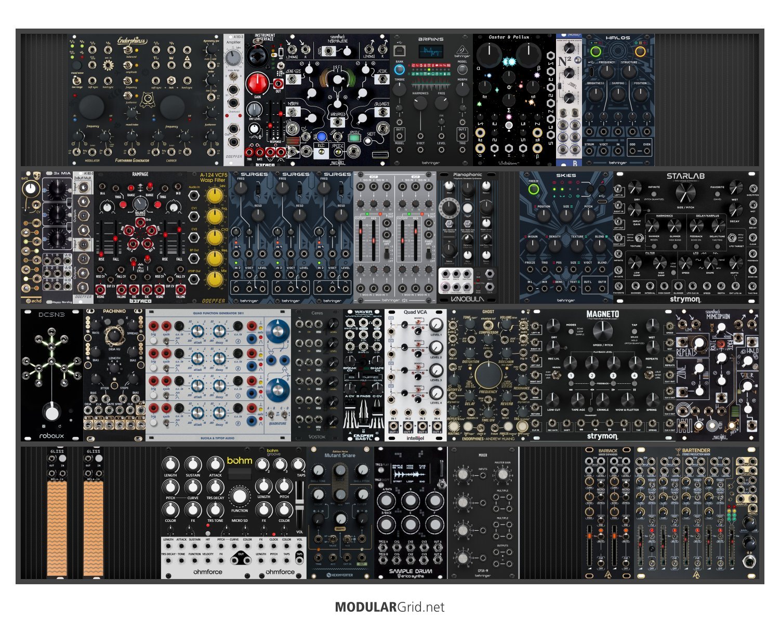This screenshot has width=780, height=618.
Task: Click the Function knob on bohm
Action: point(239,495)
